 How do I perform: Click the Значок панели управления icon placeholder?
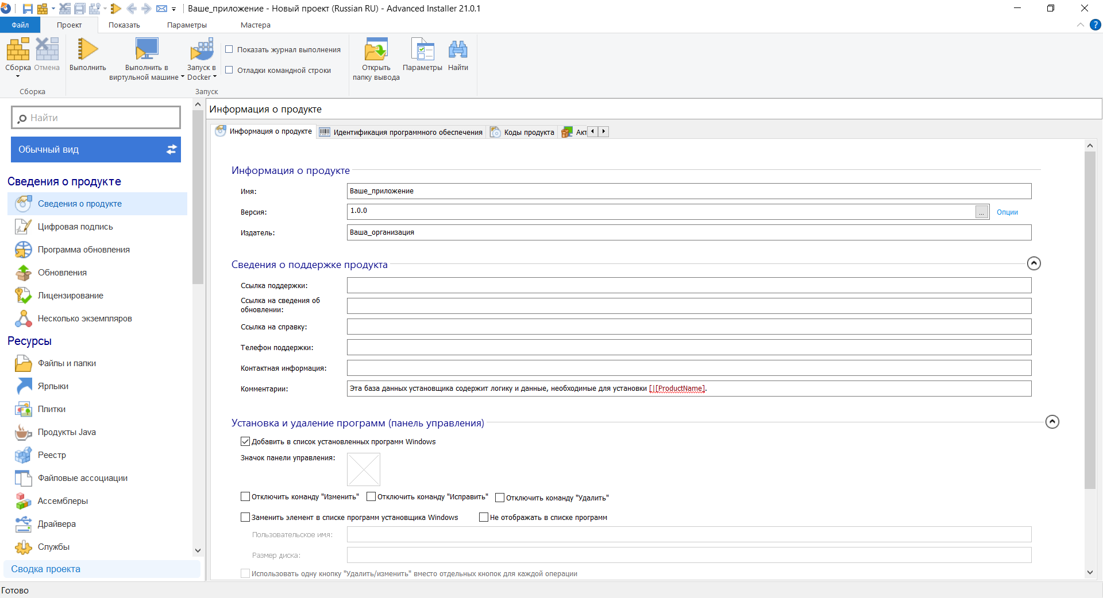(364, 469)
